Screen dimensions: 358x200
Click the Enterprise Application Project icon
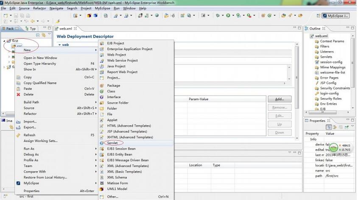pyautogui.click(x=102, y=49)
